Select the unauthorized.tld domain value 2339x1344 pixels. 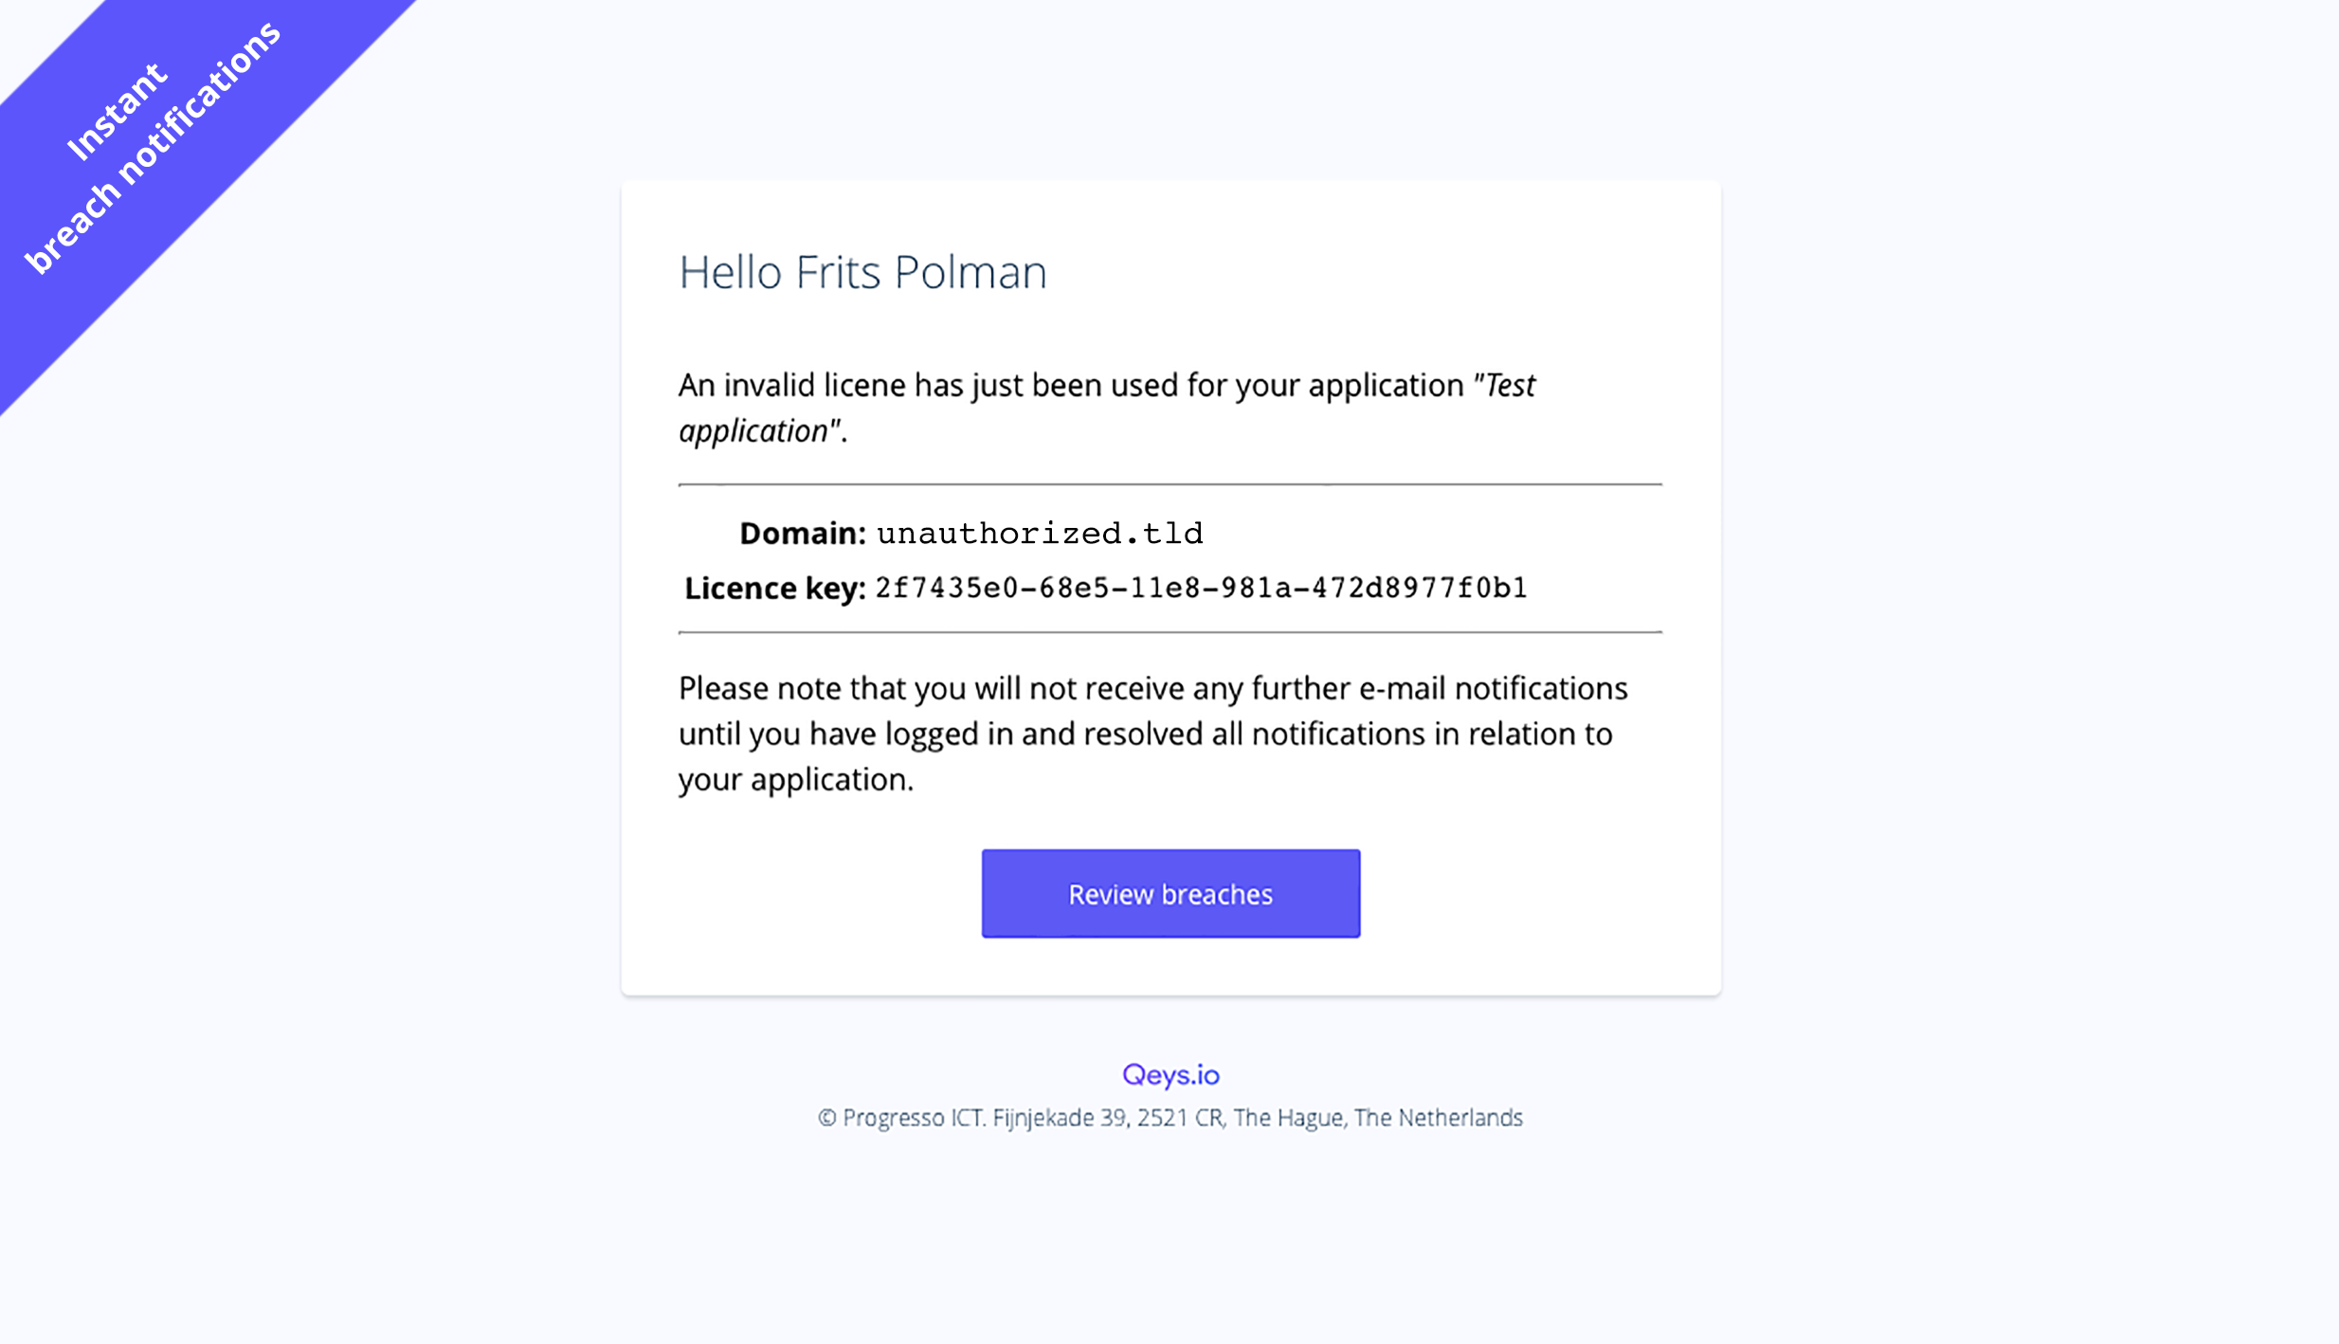click(1040, 534)
